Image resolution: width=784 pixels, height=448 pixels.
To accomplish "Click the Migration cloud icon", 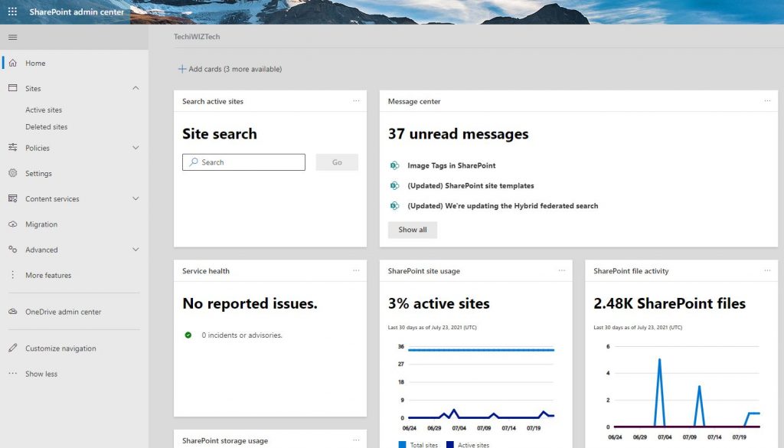I will point(13,224).
